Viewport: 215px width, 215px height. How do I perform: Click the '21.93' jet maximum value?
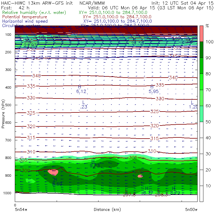[x=30, y=45]
